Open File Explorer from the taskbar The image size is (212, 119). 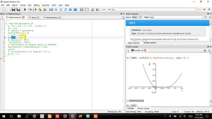19,116
